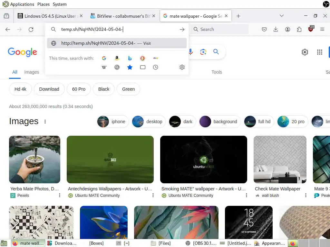Screen dimensions: 330x247
Task: Open the Places menu
Action: pos(44,4)
